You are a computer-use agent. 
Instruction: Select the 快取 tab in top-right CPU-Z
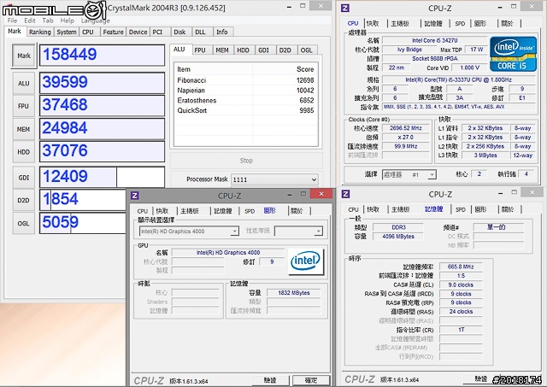(x=373, y=23)
